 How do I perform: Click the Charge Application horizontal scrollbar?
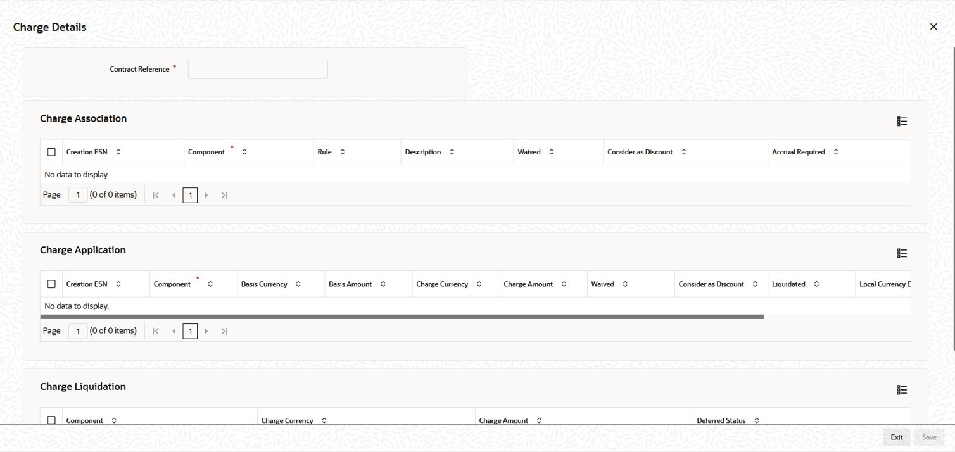(x=402, y=317)
